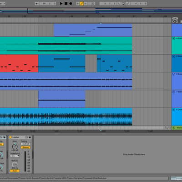Screen dimensions: 182x182
Task: Click the 1/1 grid value display
Action: pyautogui.click(x=168, y=128)
